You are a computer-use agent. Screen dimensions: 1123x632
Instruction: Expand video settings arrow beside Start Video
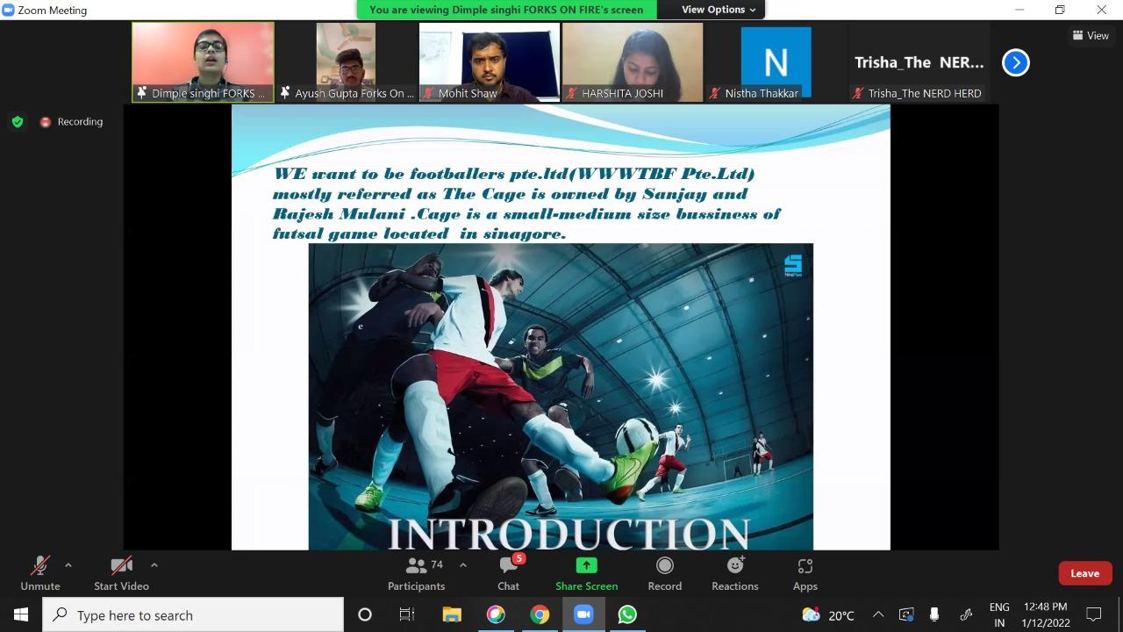tap(154, 565)
